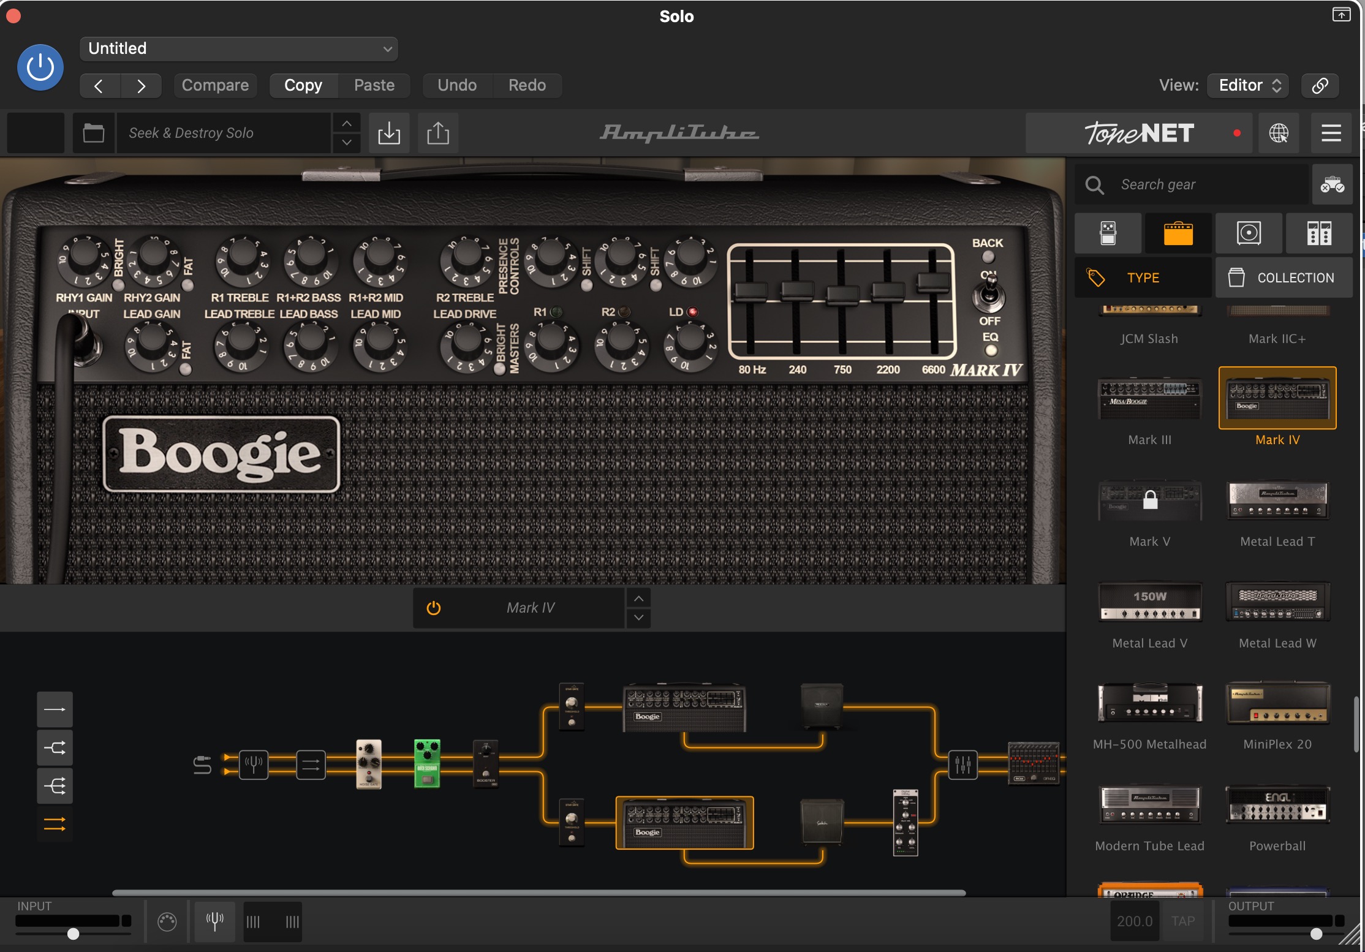Choose the single series signal chain layout
This screenshot has width=1365, height=952.
[55, 709]
